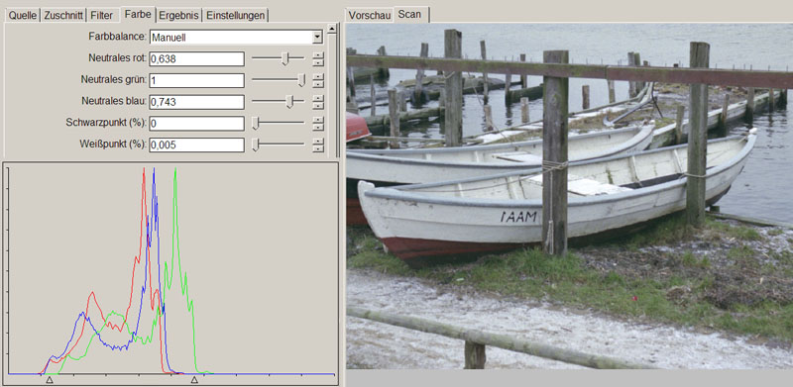Click the right histogram white point triangle
793x387 pixels.
coord(194,379)
